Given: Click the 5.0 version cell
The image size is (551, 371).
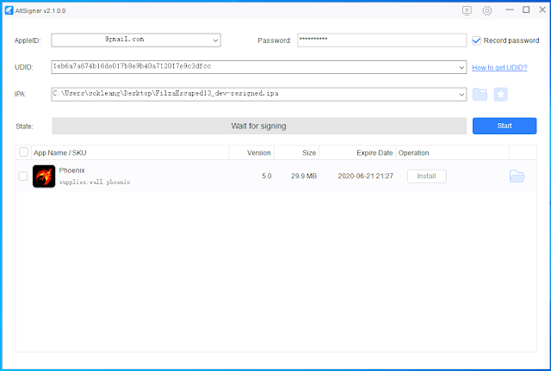Looking at the screenshot, I should click(x=266, y=176).
